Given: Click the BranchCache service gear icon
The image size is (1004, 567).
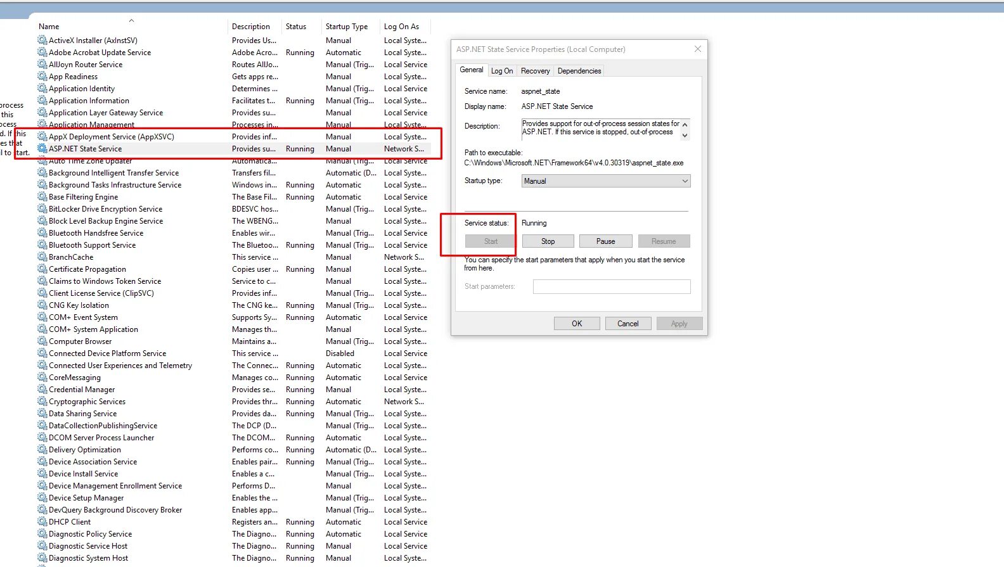Looking at the screenshot, I should (42, 257).
